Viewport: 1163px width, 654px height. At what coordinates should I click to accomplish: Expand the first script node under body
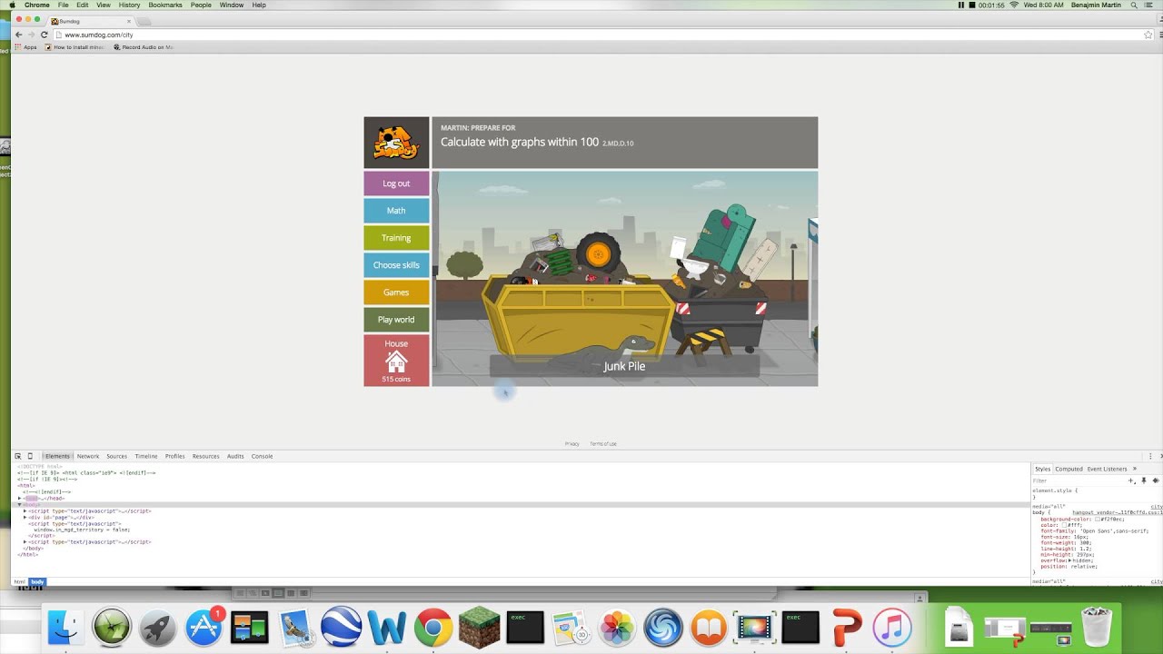pyautogui.click(x=25, y=511)
